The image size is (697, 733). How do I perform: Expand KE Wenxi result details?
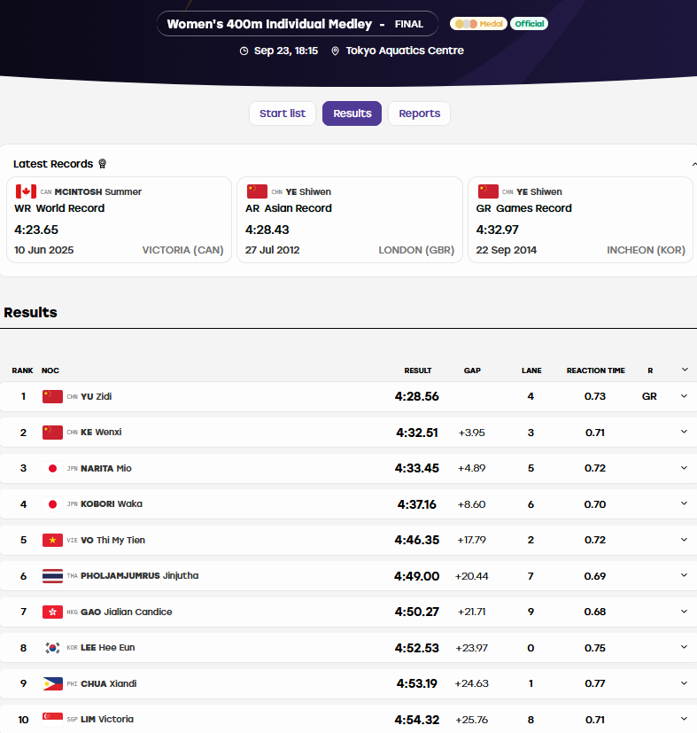[x=684, y=432]
